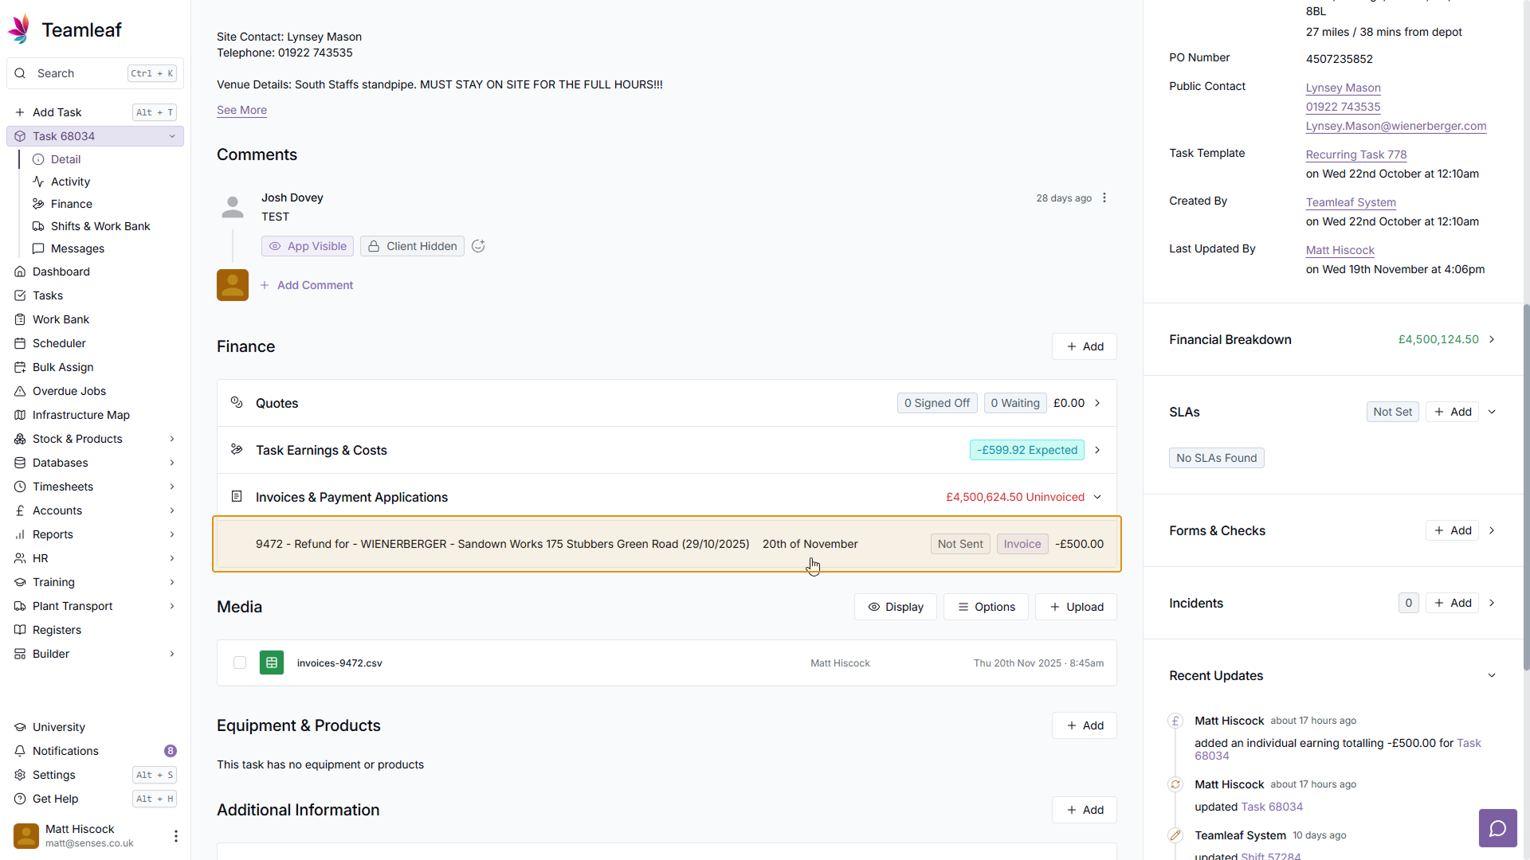The image size is (1530, 860).
Task: Click the Teamleaf logo icon
Action: [x=19, y=29]
